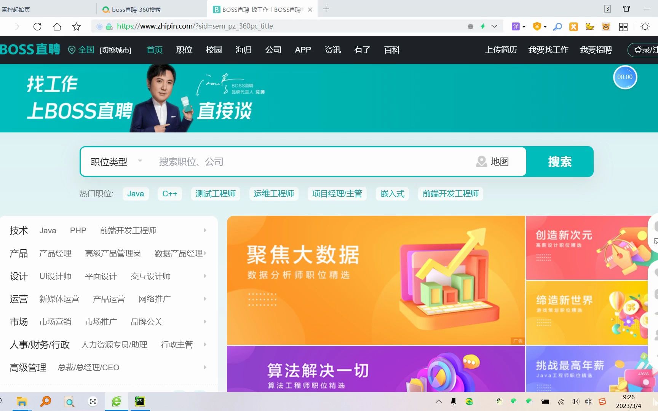Click 我要招聘 link

tap(596, 50)
